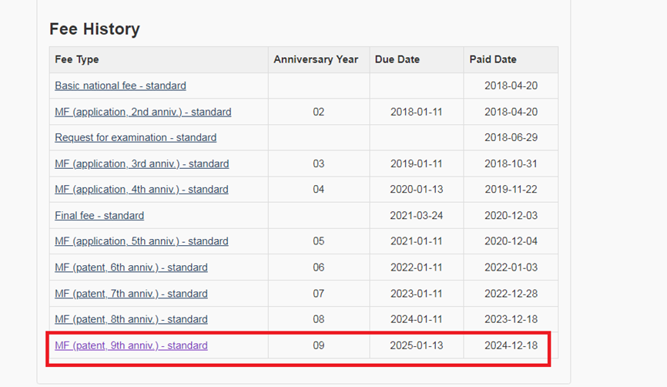
Task: Open the Basic national fee - standard link
Action: (120, 86)
